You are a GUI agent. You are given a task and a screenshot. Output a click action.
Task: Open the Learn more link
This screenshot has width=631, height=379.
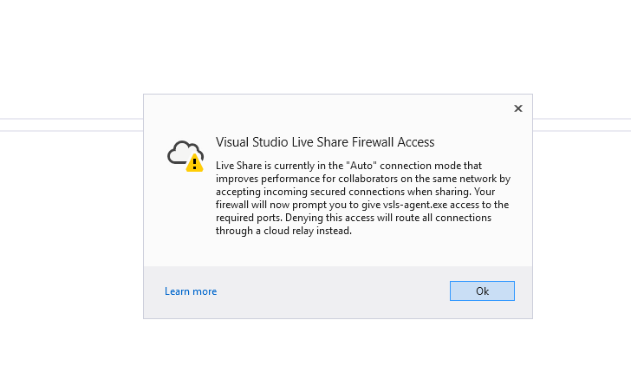click(191, 291)
